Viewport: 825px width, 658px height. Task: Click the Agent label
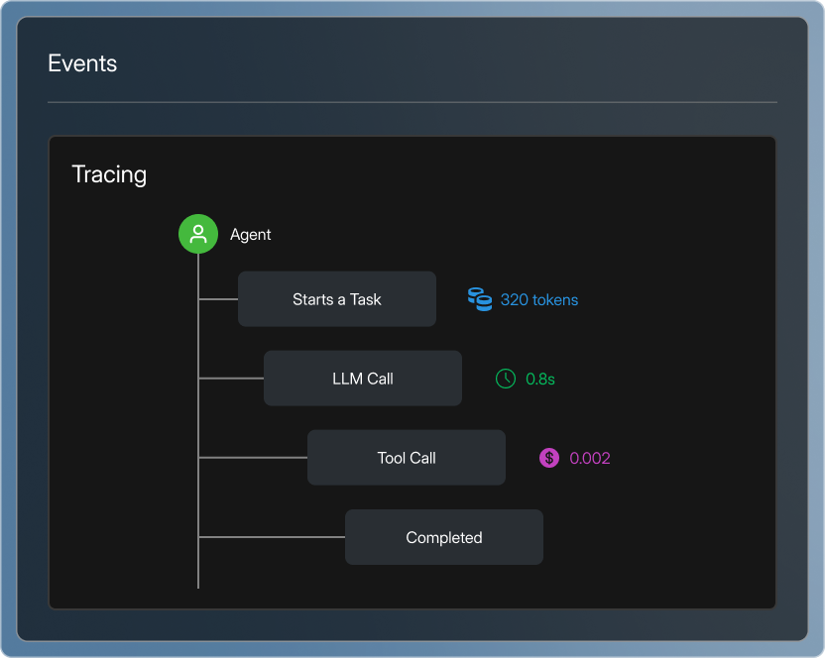(251, 235)
